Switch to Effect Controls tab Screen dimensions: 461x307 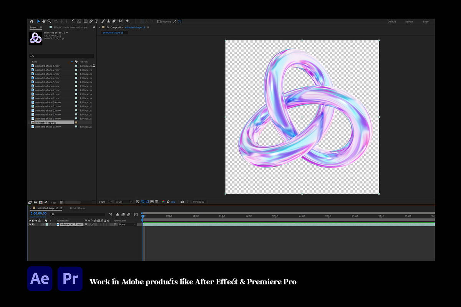tap(70, 28)
